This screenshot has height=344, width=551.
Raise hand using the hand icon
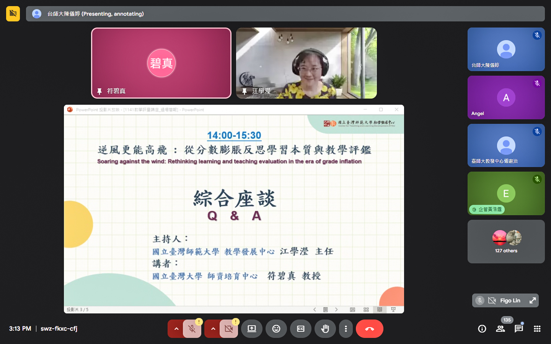(325, 329)
